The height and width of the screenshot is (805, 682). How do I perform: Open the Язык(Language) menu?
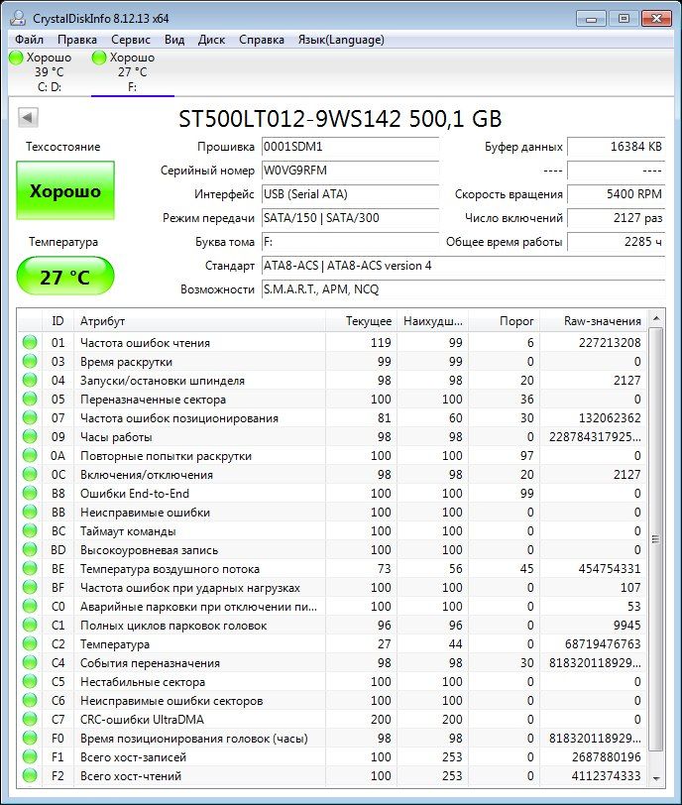[341, 40]
